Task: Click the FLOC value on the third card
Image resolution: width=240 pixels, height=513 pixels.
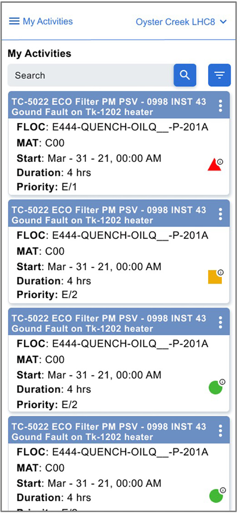Action: [x=130, y=344]
